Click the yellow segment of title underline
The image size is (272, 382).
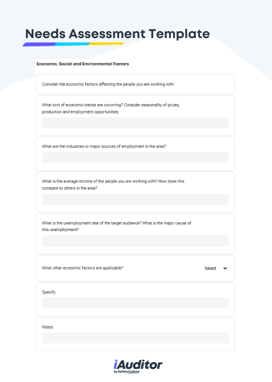[x=106, y=44]
